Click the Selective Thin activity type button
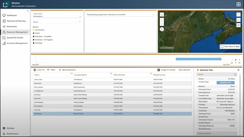Image resolution: width=244 pixels, height=137 pixels. [x=225, y=83]
